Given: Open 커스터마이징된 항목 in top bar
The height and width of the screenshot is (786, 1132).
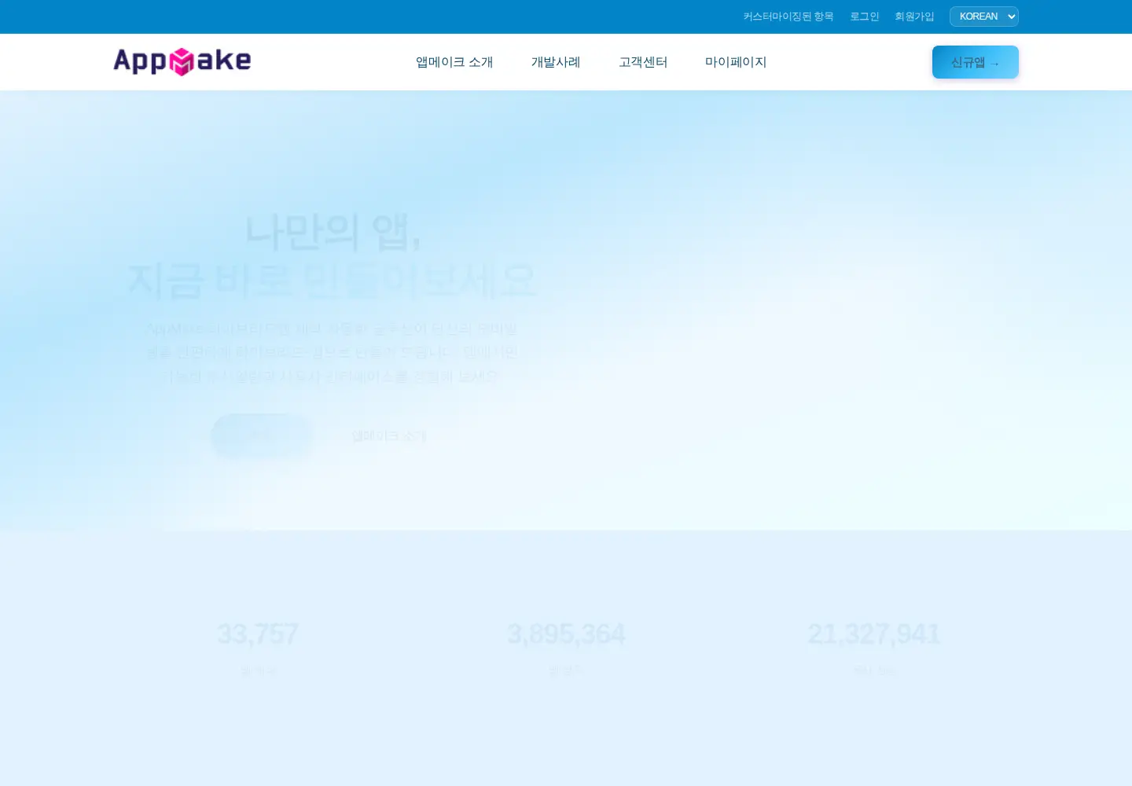Looking at the screenshot, I should tap(788, 17).
